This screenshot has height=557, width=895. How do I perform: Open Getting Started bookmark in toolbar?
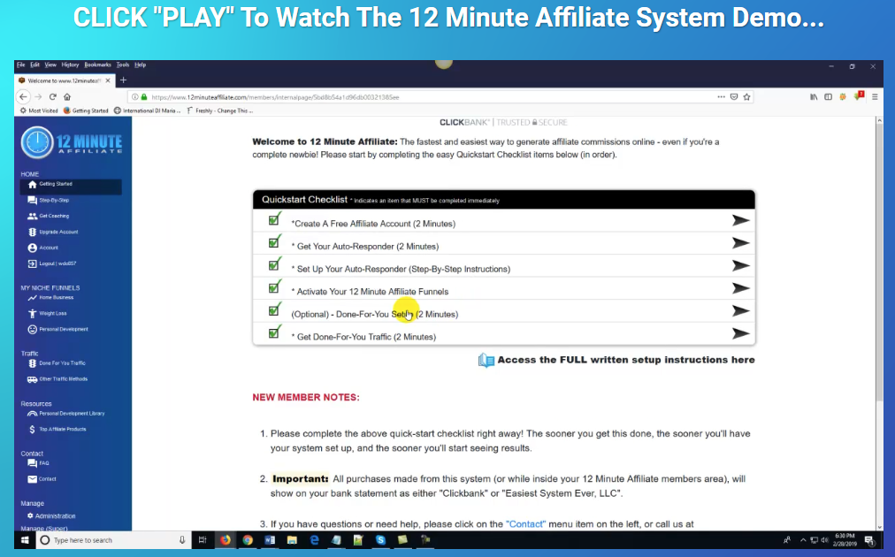[x=86, y=111]
